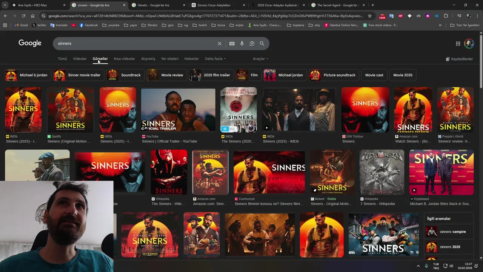The width and height of the screenshot is (483, 272).
Task: Open the twitch bookmark folder
Action: click(200, 25)
